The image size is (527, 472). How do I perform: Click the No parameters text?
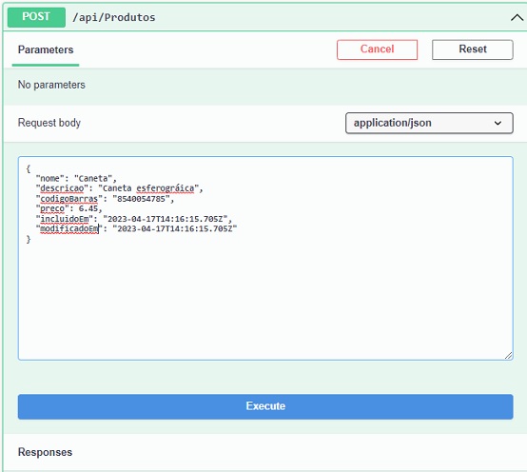pos(51,85)
